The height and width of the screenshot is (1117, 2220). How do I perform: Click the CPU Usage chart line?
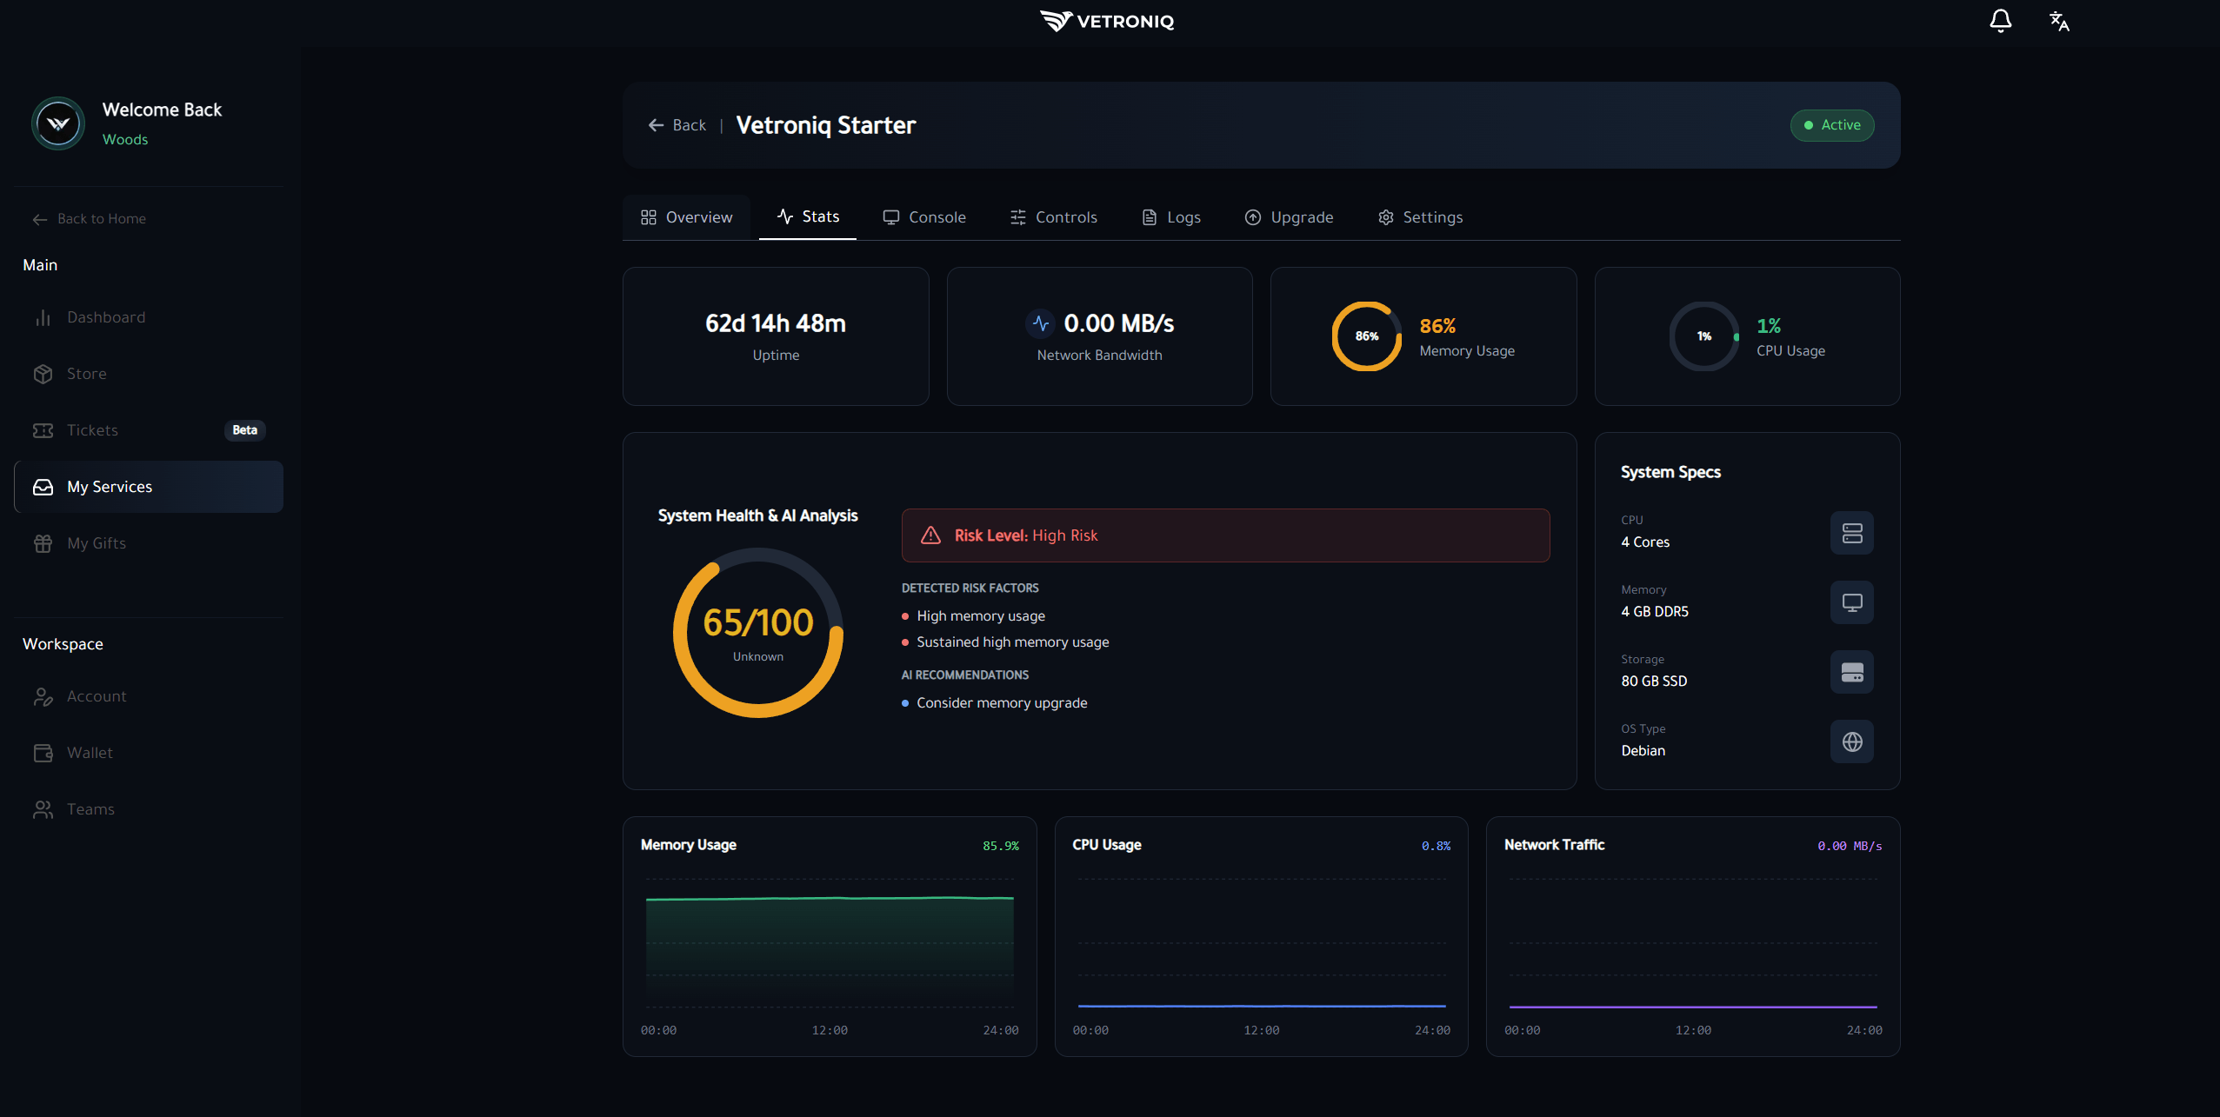pyautogui.click(x=1262, y=1006)
